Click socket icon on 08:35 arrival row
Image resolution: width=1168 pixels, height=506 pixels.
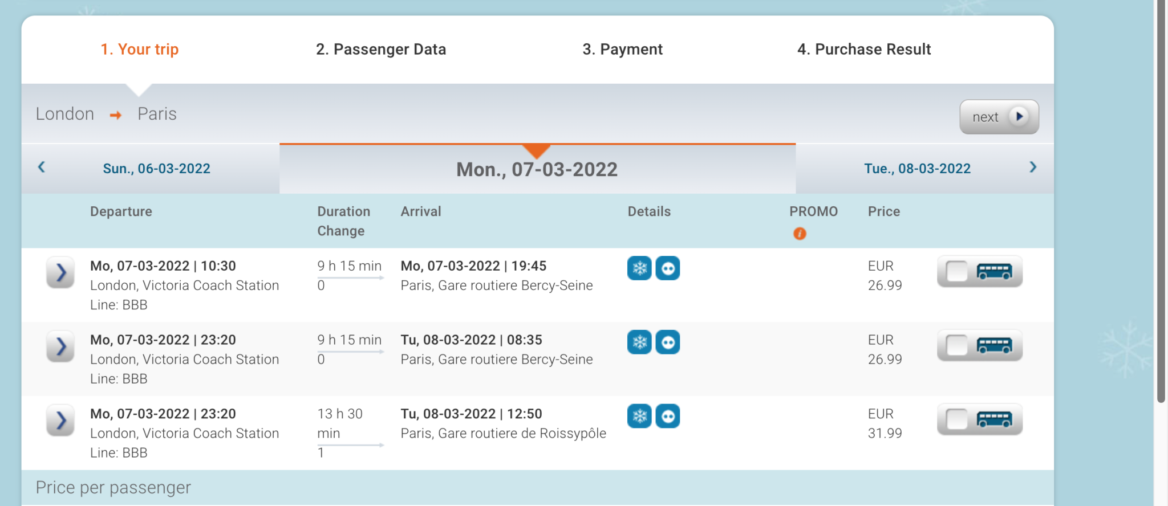[x=668, y=342]
